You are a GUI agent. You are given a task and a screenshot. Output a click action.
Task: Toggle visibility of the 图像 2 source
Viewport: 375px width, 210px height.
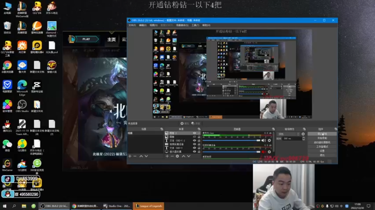click(195, 133)
